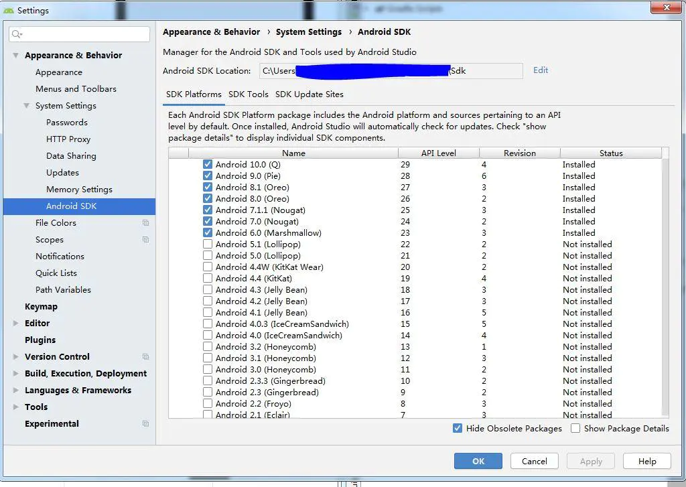This screenshot has width=686, height=487.
Task: Collapse the System Settings tree node
Action: click(27, 106)
